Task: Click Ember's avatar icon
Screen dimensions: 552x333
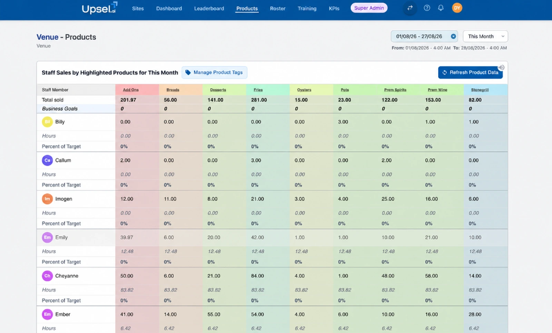Action: point(47,314)
